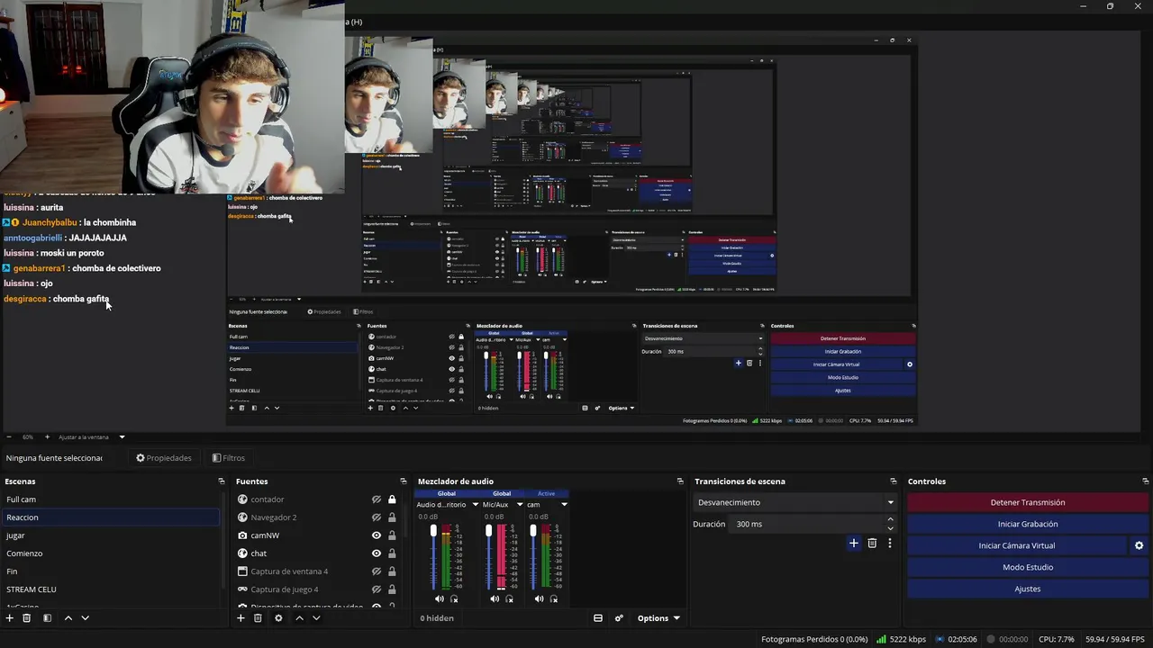Toggle monitoring icon for Mic/Aux channel
1153x648 pixels.
pos(510,598)
